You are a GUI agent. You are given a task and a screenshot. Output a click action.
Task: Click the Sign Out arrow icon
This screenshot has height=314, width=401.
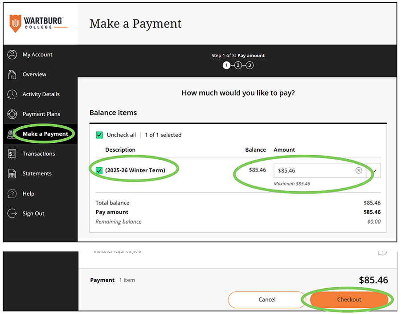pos(12,213)
